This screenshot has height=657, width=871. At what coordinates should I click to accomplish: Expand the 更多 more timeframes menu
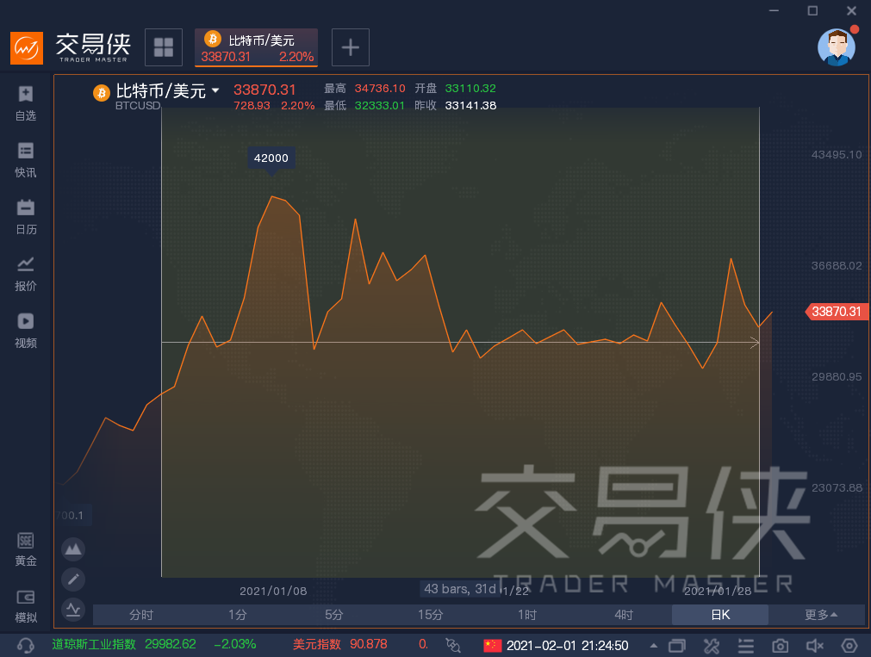821,615
